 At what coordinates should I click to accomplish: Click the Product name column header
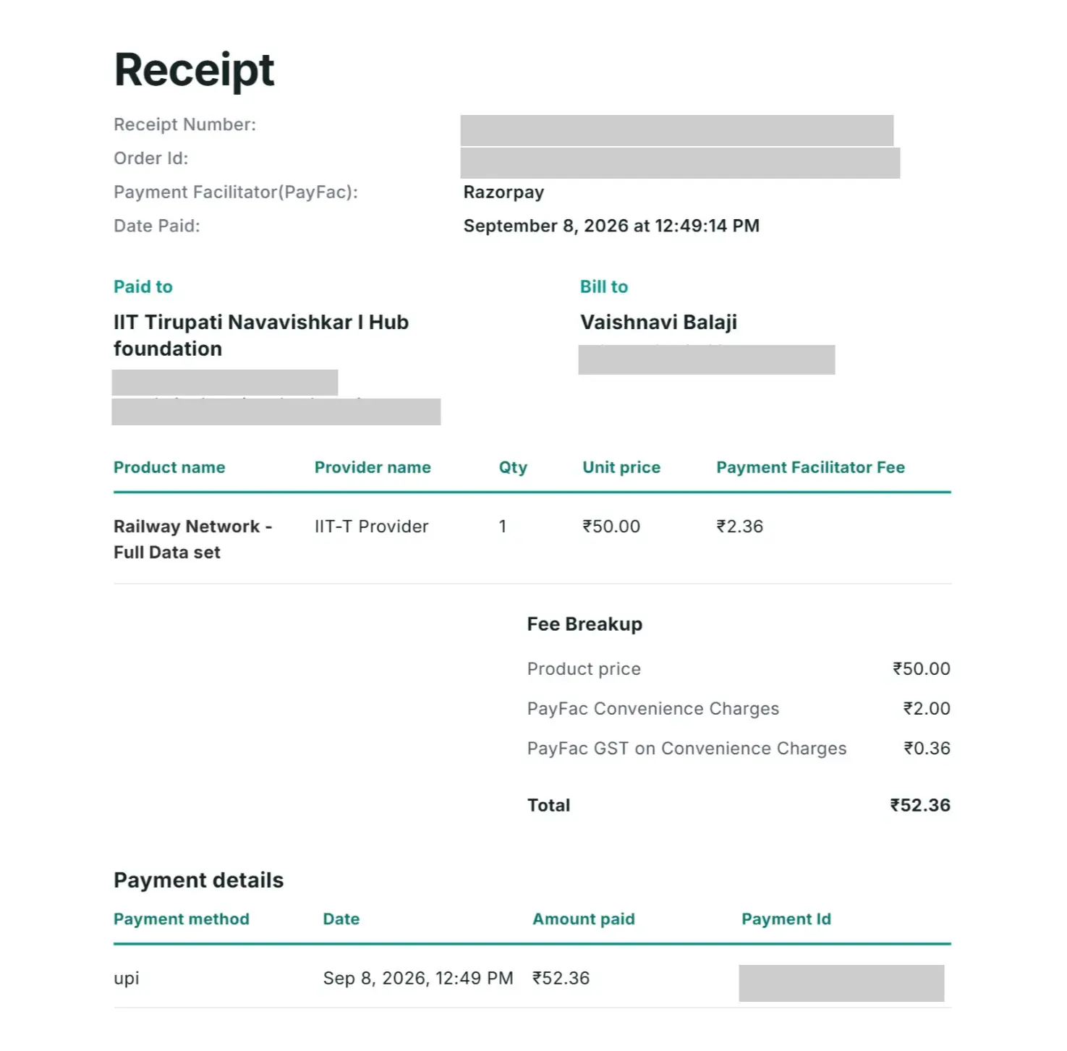coord(169,467)
